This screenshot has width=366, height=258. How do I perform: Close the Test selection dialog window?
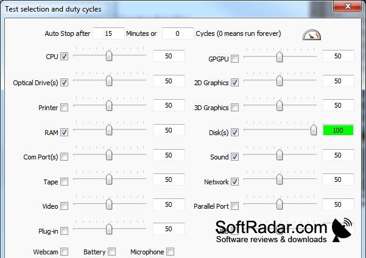348,6
